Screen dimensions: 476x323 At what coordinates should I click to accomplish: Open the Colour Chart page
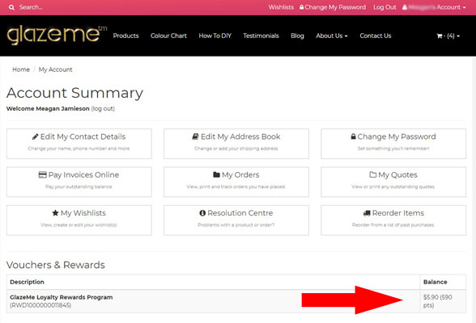pyautogui.click(x=168, y=36)
